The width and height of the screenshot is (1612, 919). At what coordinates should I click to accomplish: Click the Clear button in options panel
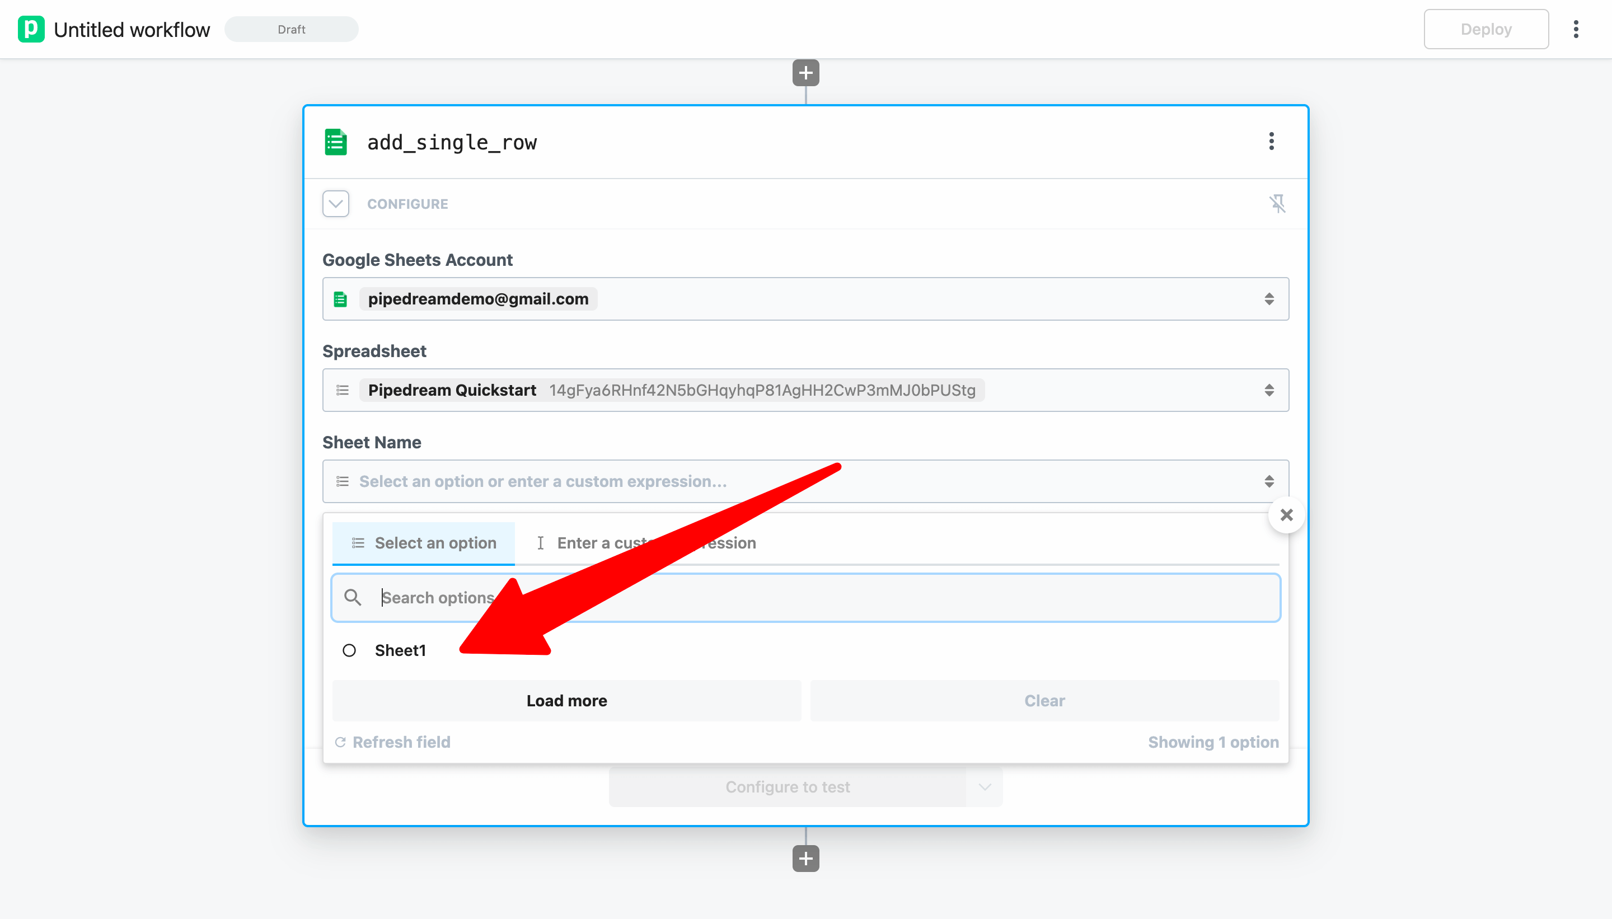pos(1044,700)
